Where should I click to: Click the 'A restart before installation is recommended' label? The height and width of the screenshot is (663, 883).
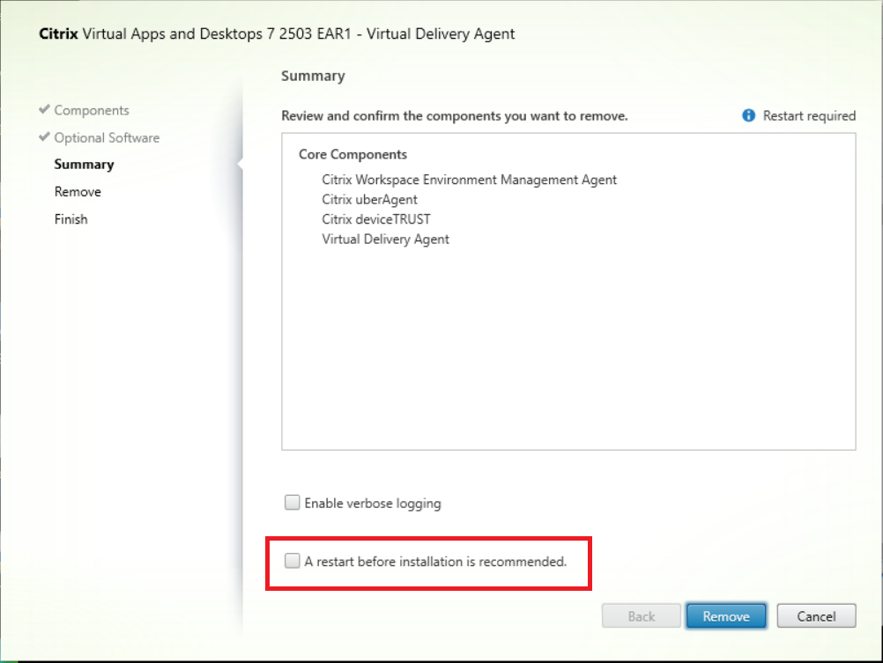pos(435,561)
